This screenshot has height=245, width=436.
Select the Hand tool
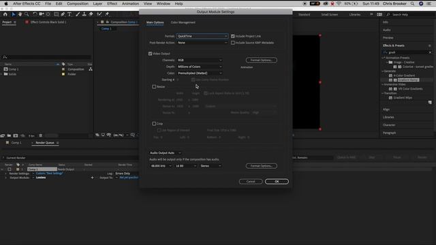pos(20,14)
